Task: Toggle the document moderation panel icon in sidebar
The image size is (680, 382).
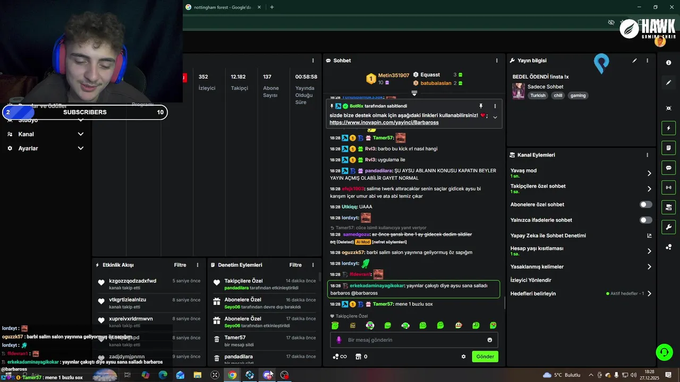Action: click(x=668, y=147)
